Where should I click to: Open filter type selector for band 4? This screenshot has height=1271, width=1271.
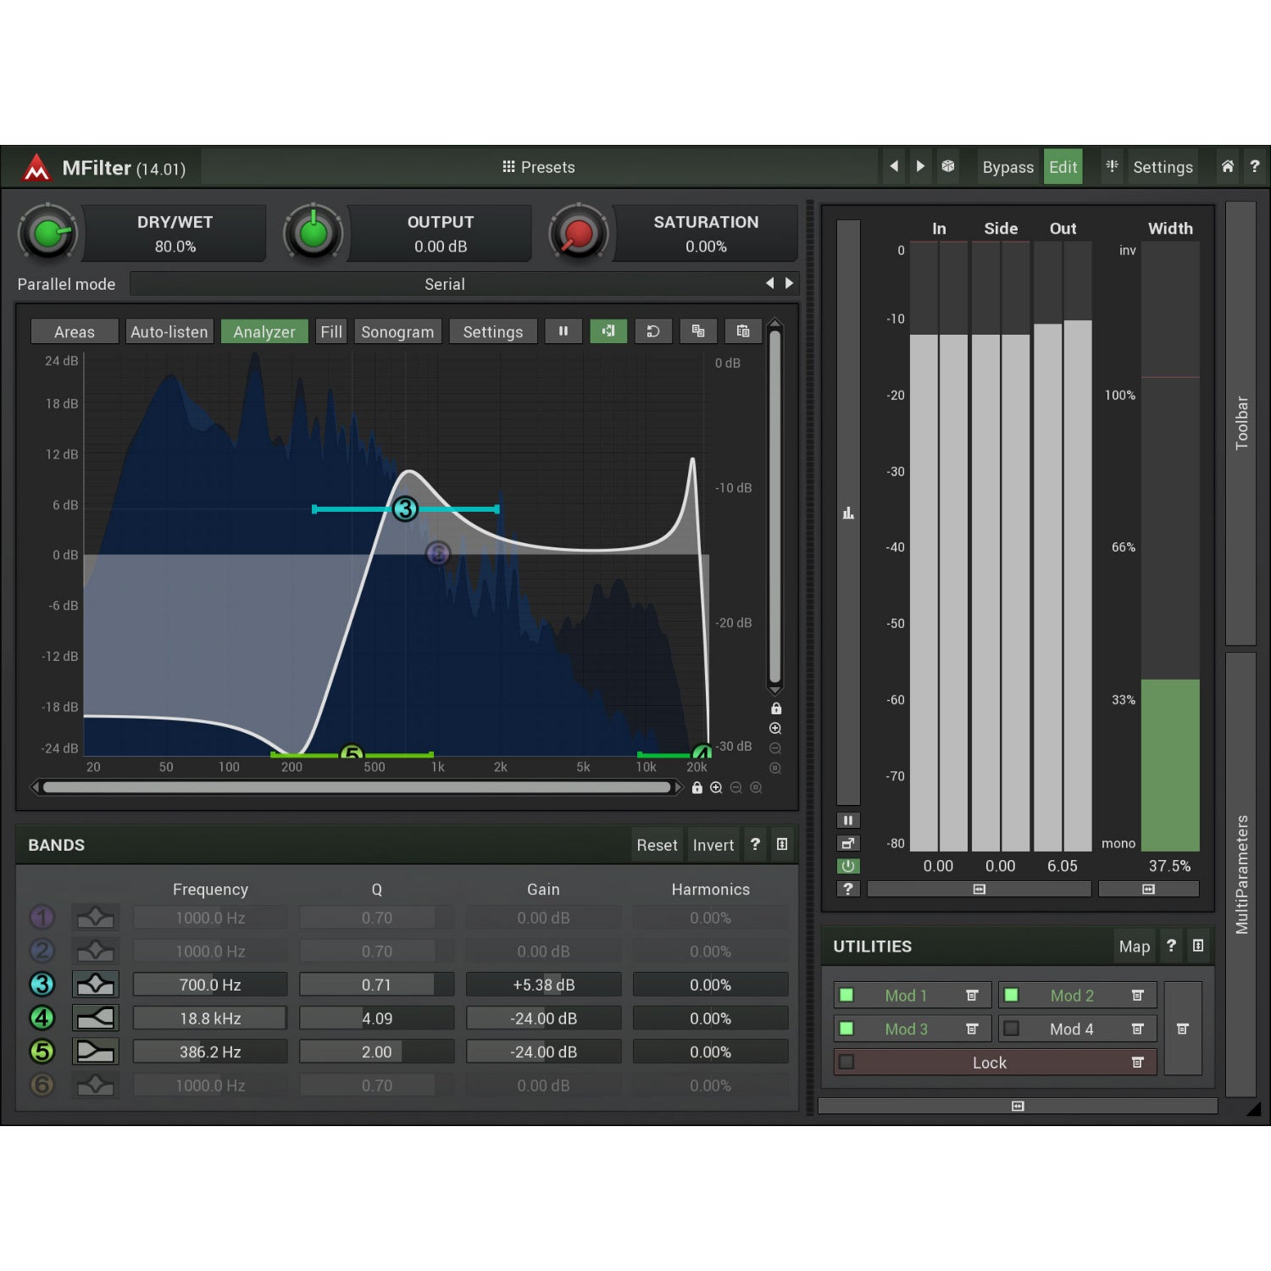click(96, 1018)
